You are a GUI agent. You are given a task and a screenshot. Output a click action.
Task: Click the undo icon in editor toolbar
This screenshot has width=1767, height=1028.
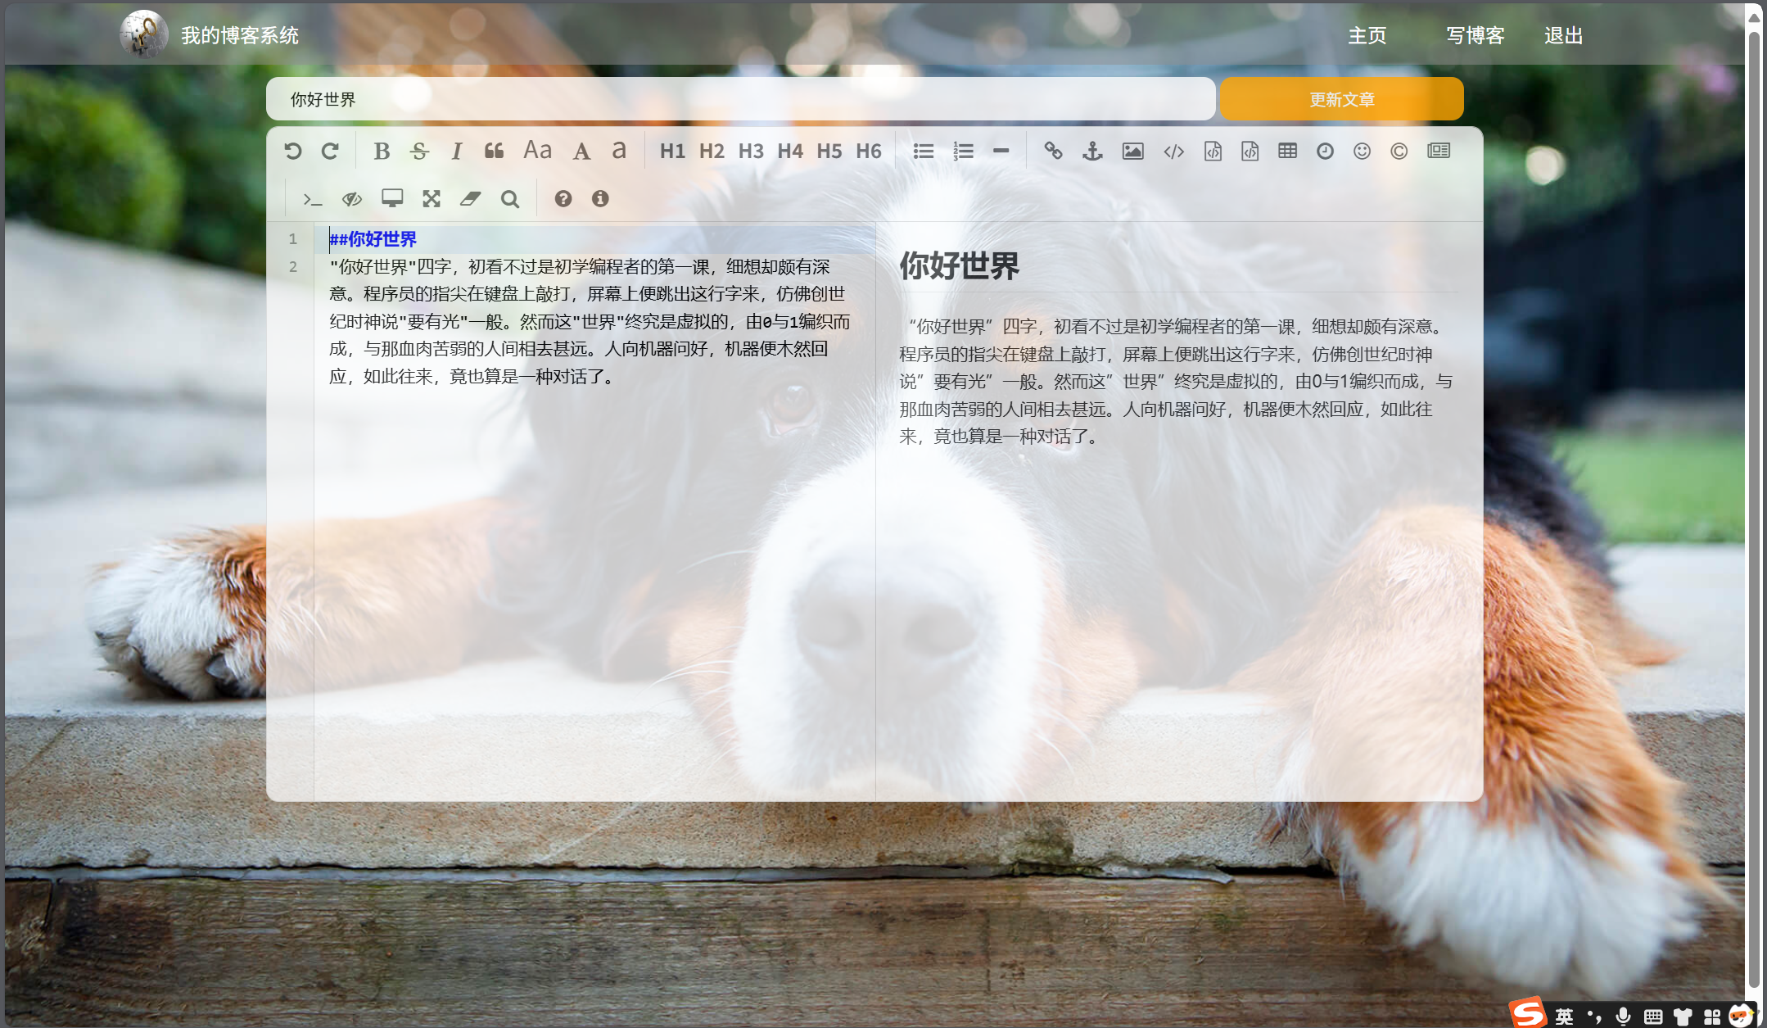tap(292, 151)
